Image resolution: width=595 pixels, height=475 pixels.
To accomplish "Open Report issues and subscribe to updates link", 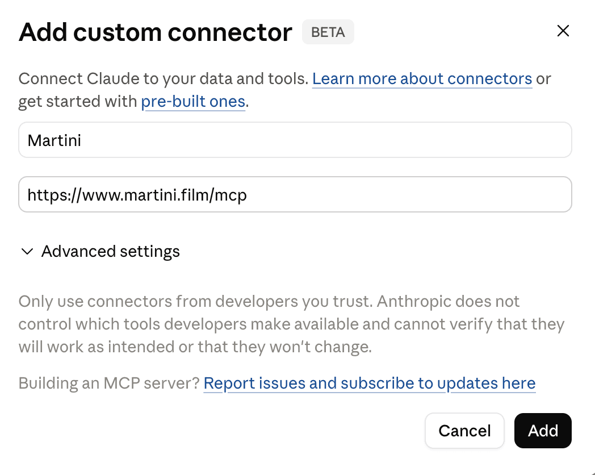I will point(370,383).
